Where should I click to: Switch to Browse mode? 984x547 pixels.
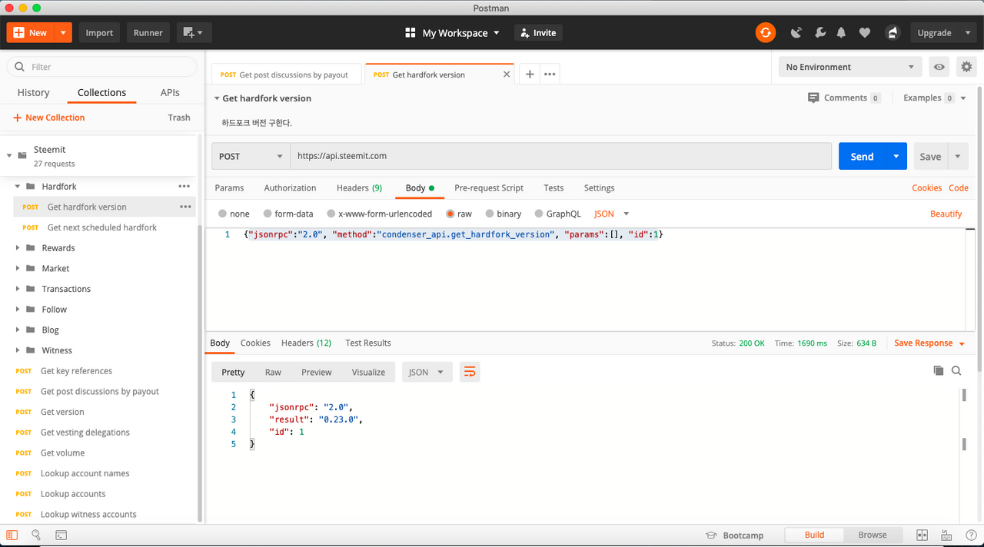[x=873, y=535]
